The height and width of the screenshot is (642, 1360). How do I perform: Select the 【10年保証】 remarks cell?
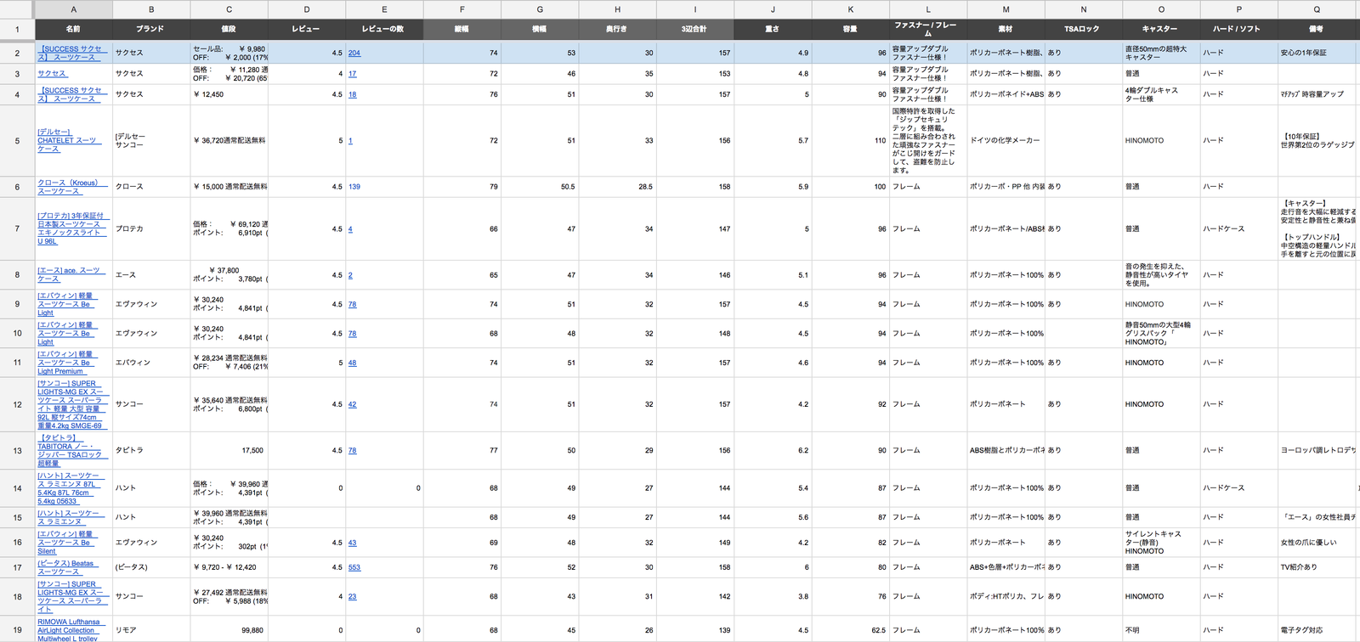coord(1317,141)
